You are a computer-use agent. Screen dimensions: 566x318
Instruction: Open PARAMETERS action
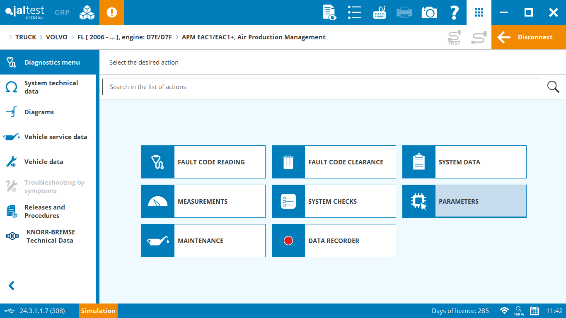tap(464, 201)
